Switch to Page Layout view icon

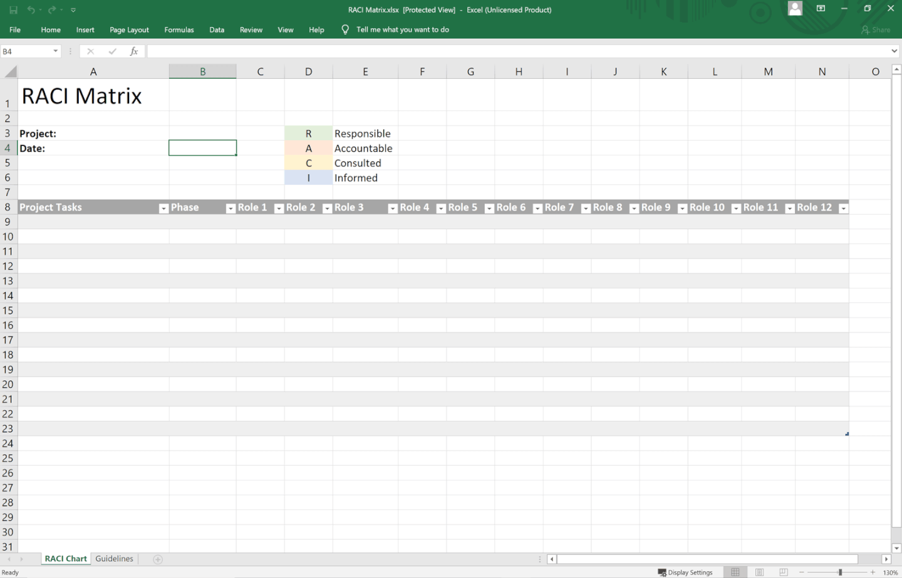759,572
